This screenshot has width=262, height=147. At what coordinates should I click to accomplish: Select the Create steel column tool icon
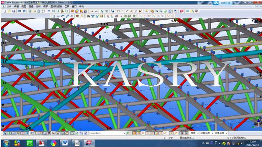tap(53, 16)
